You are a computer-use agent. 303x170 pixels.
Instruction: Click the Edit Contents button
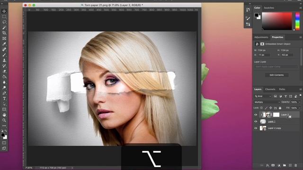276,75
